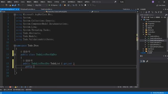
Task: Click the pin icon of the Solution Explorer panel
Action: [165, 9]
